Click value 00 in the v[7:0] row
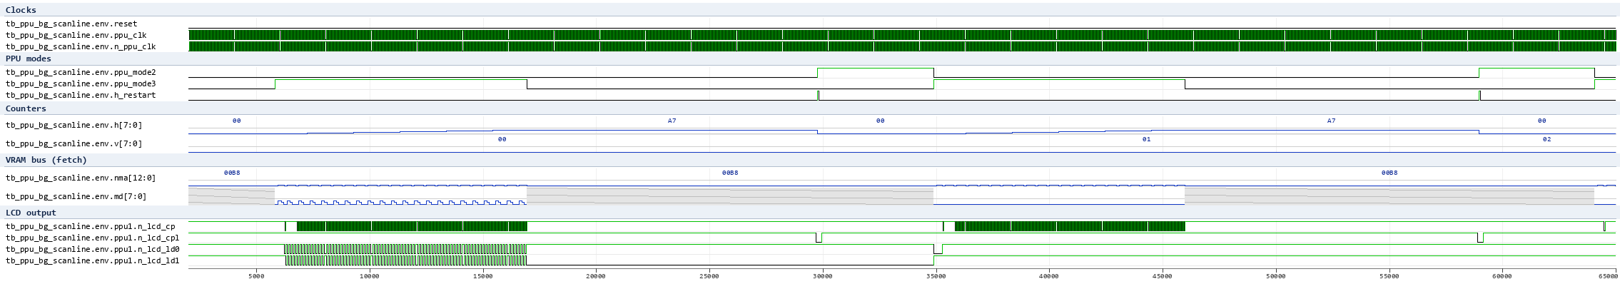 (502, 139)
